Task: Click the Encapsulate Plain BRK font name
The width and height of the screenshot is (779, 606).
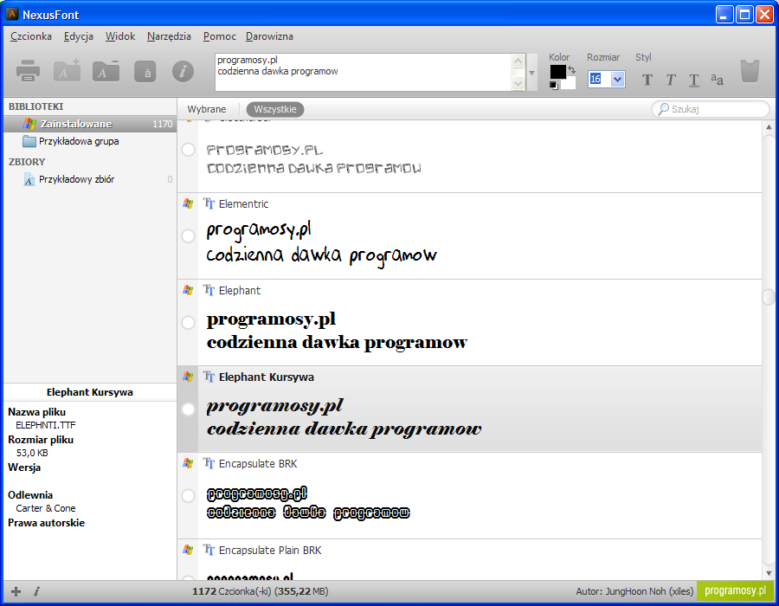Action: point(270,551)
